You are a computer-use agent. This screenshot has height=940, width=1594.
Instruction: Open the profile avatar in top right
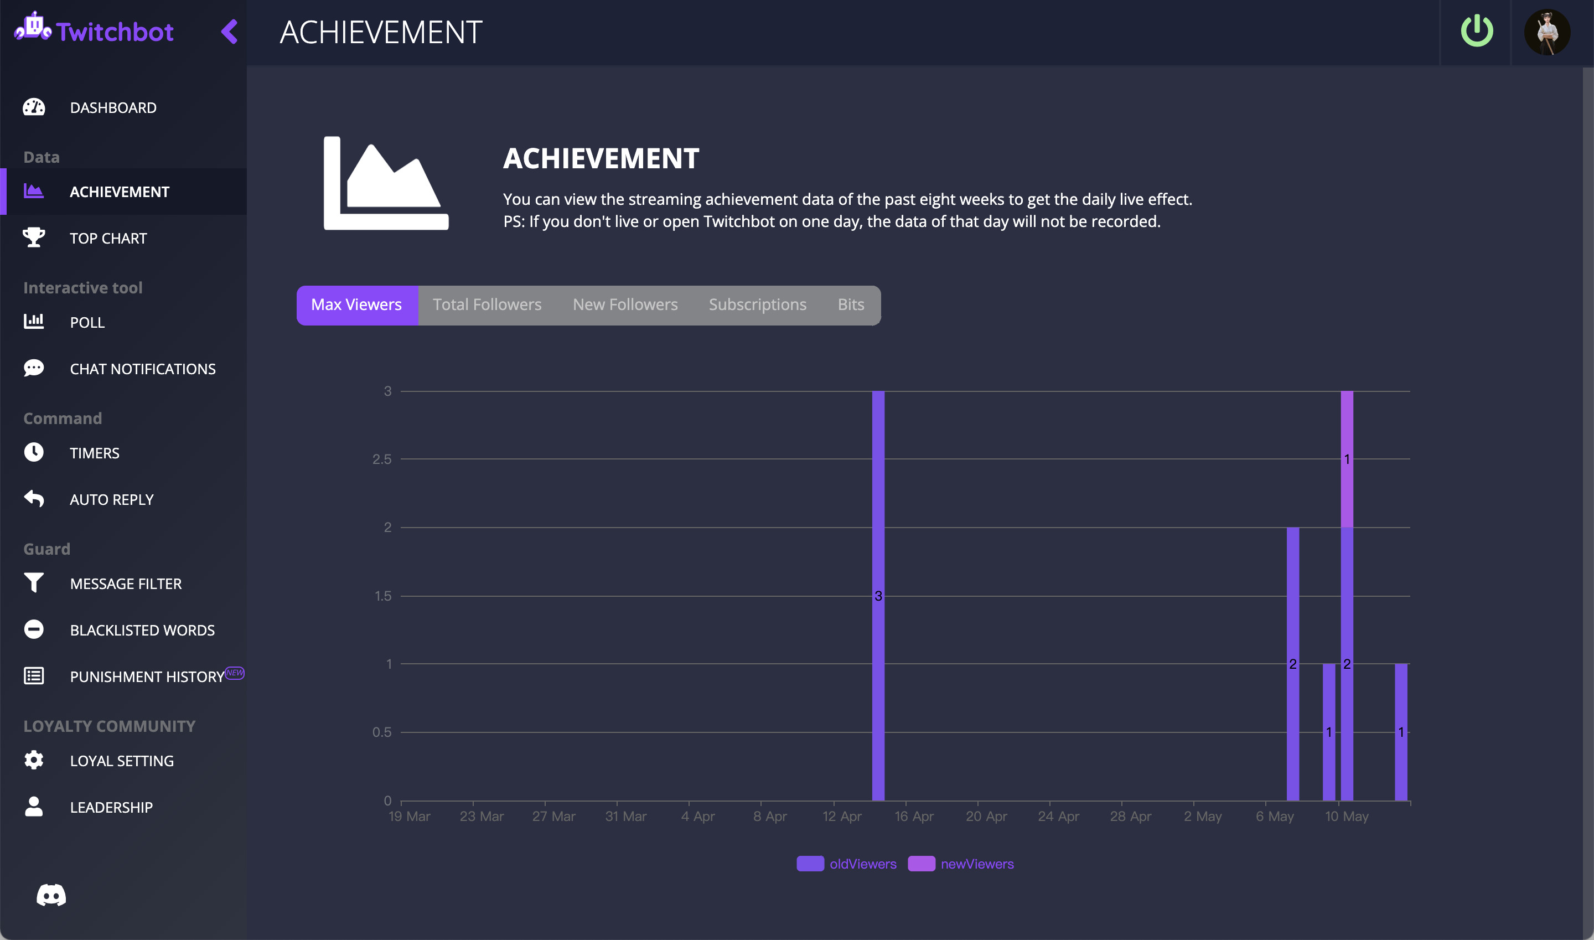(x=1548, y=31)
